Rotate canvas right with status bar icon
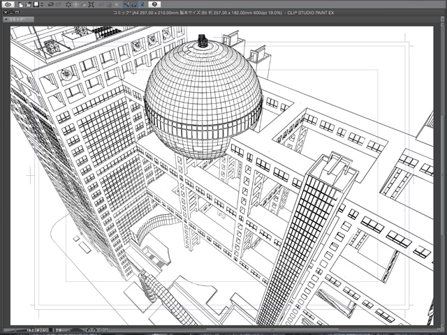This screenshot has width=447, height=335. click(x=95, y=330)
